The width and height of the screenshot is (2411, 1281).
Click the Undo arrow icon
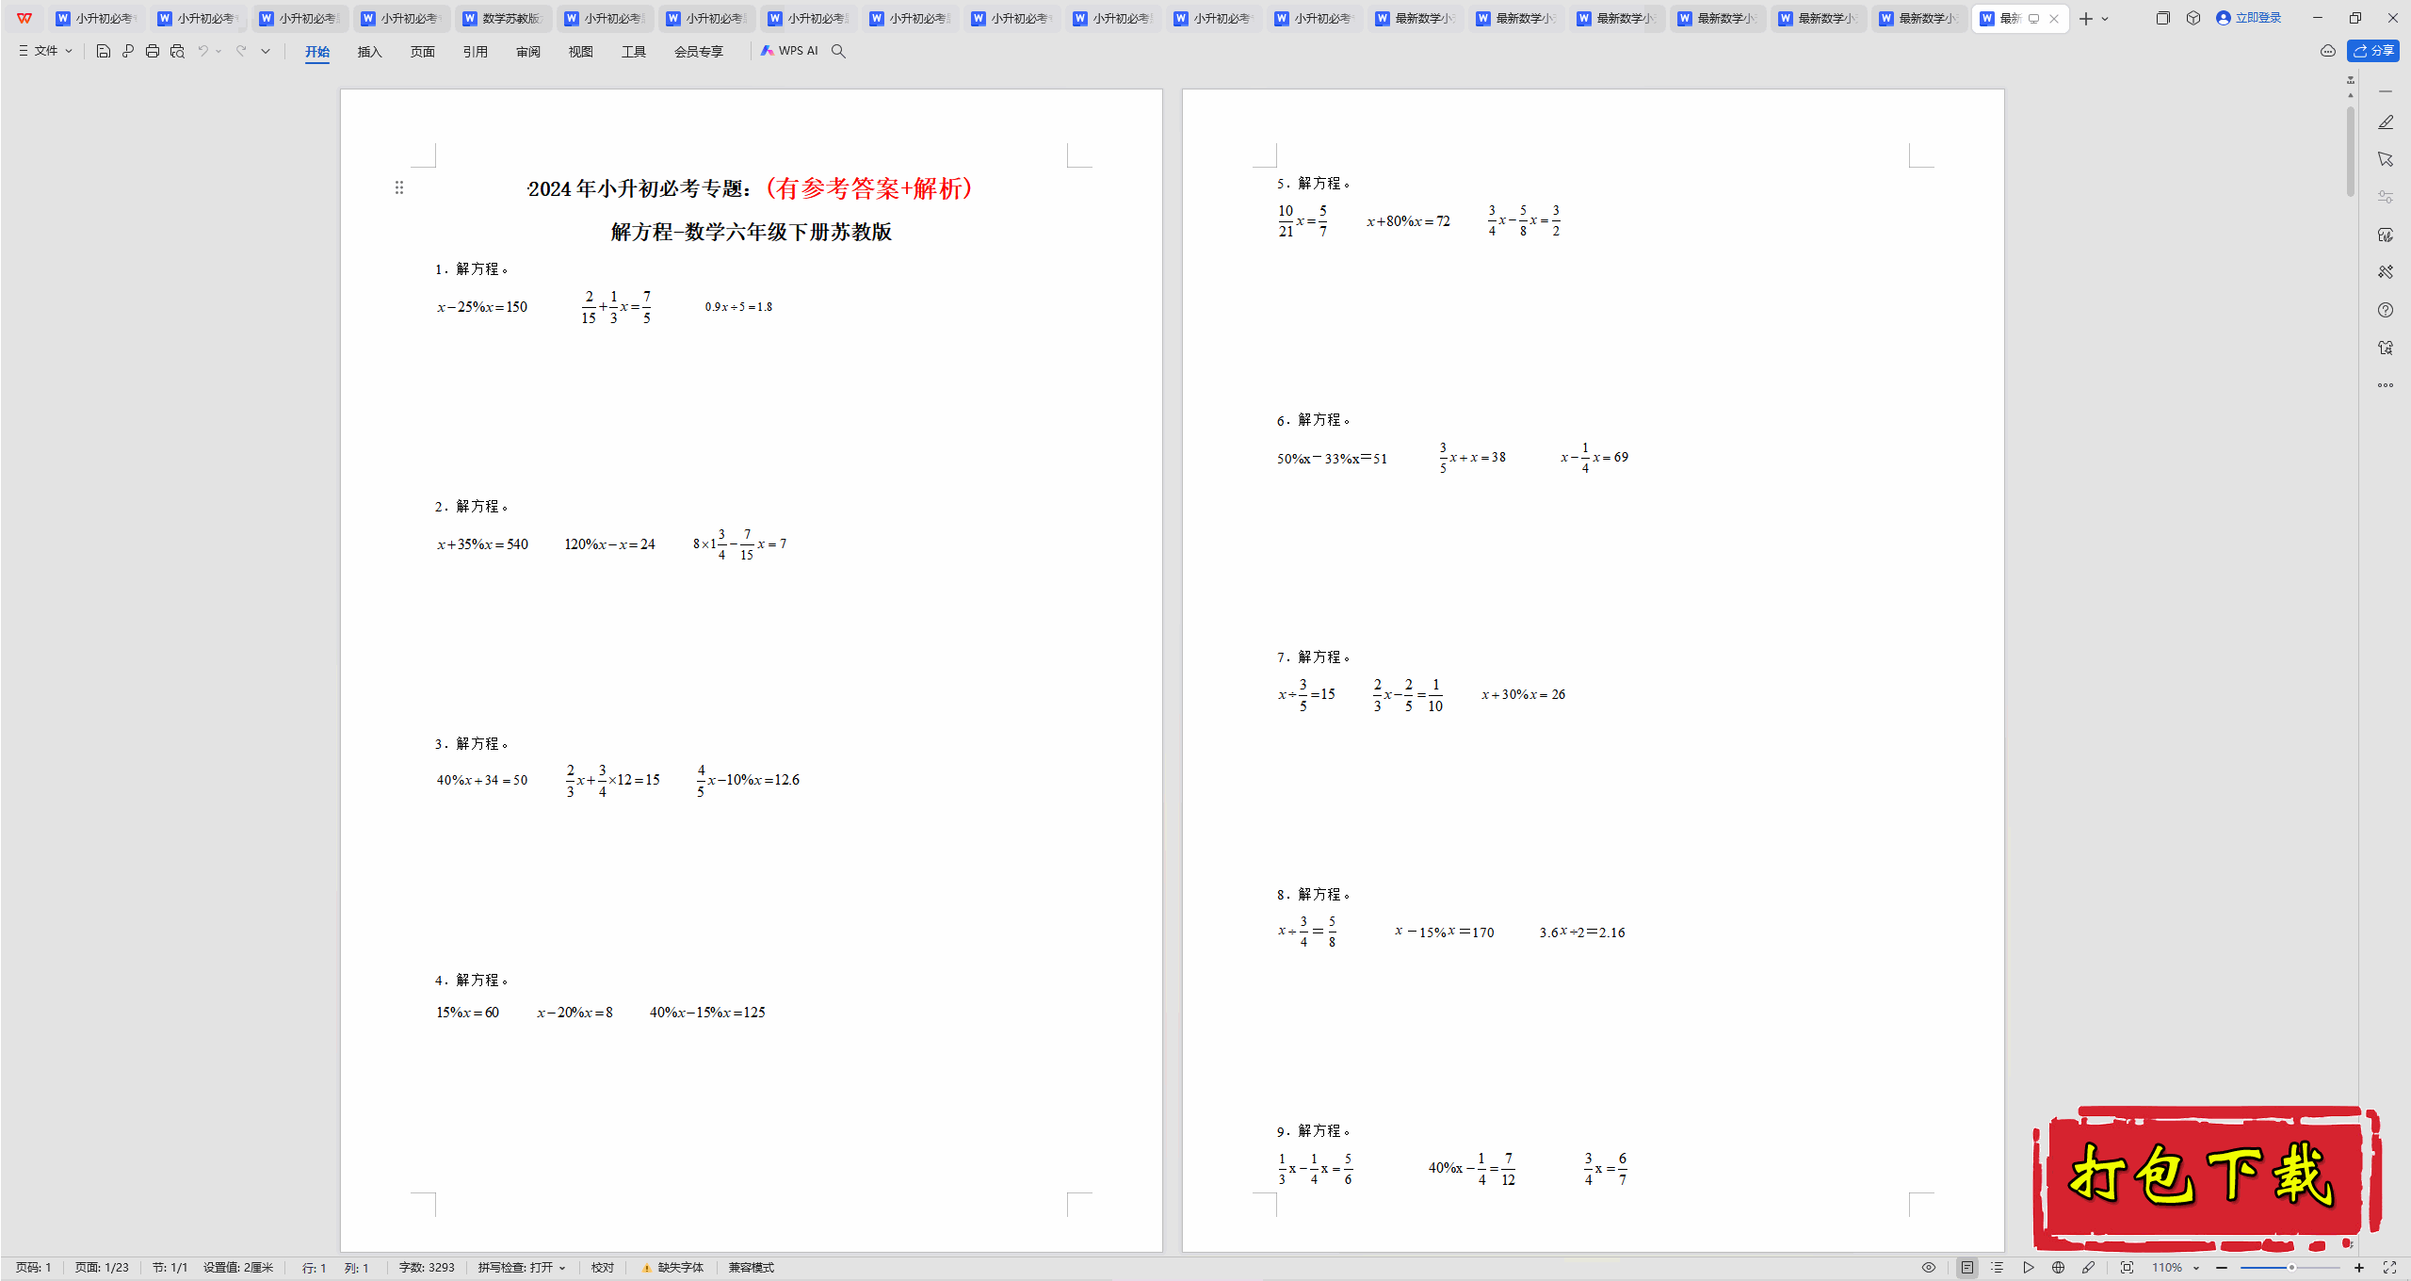click(202, 51)
